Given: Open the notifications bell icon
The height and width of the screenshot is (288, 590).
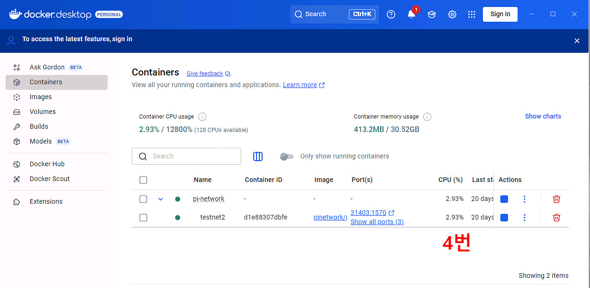Looking at the screenshot, I should tap(411, 14).
